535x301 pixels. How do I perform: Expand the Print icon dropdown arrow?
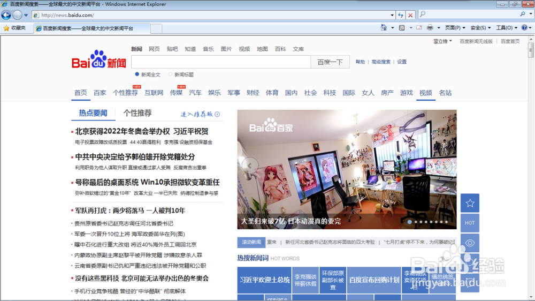[439, 28]
